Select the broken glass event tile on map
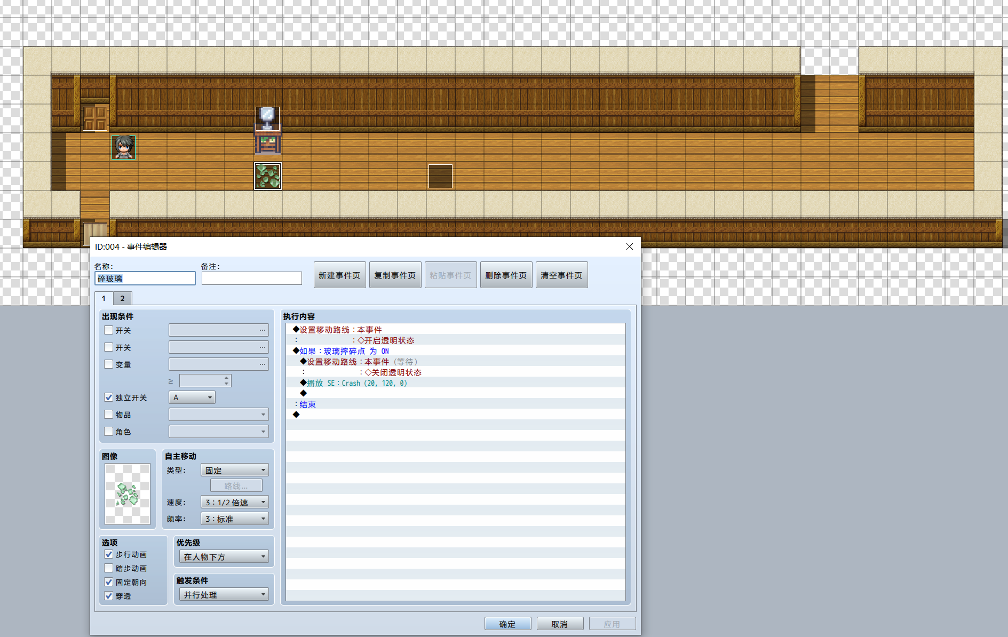 [268, 176]
